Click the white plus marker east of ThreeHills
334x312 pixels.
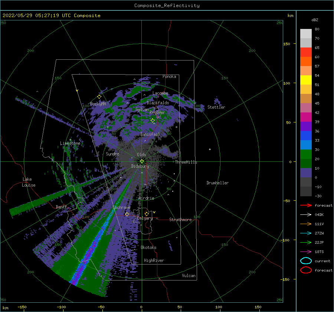210,149
